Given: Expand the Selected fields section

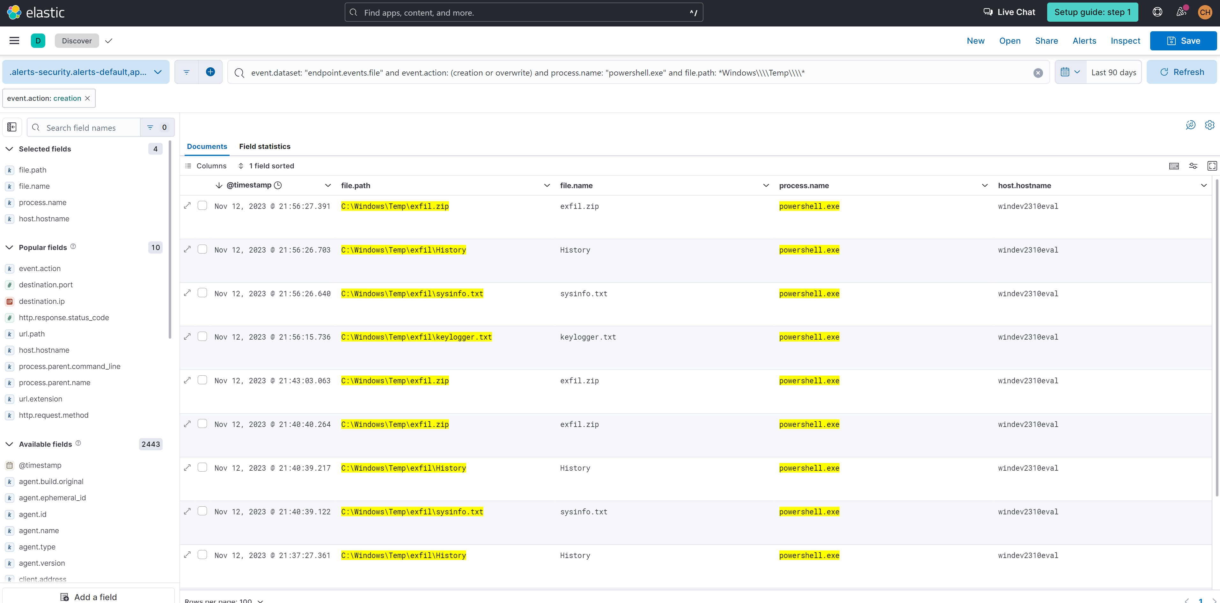Looking at the screenshot, I should (9, 149).
